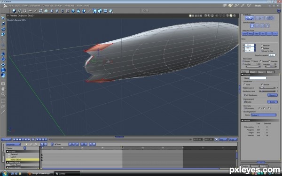Click the camera Dolly tool in left toolbar
The width and height of the screenshot is (282, 176).
point(3,54)
